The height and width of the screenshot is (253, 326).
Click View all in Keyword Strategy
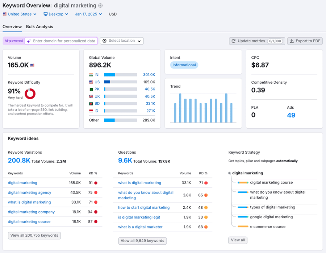pos(238,240)
